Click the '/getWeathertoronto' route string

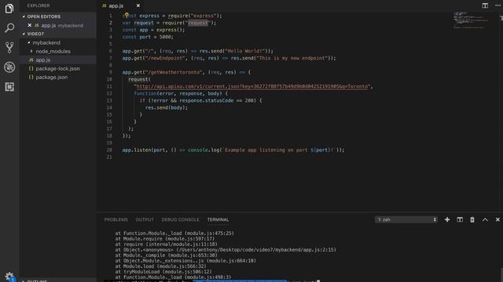click(174, 72)
